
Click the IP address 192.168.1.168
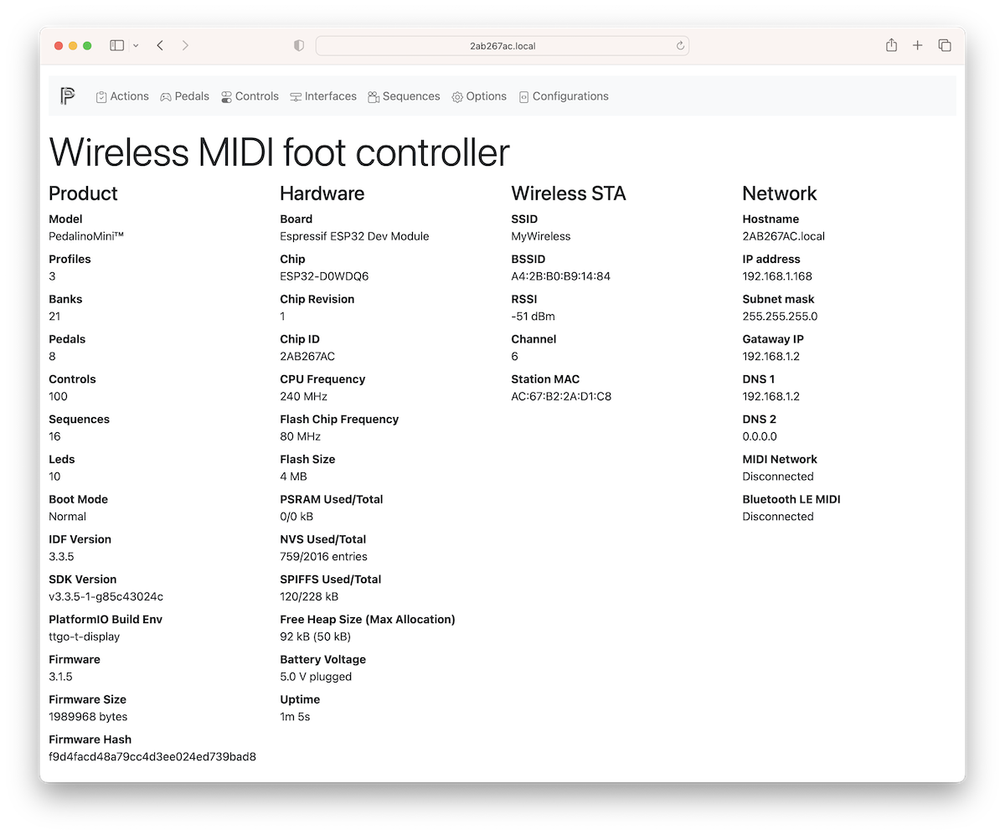pos(777,276)
